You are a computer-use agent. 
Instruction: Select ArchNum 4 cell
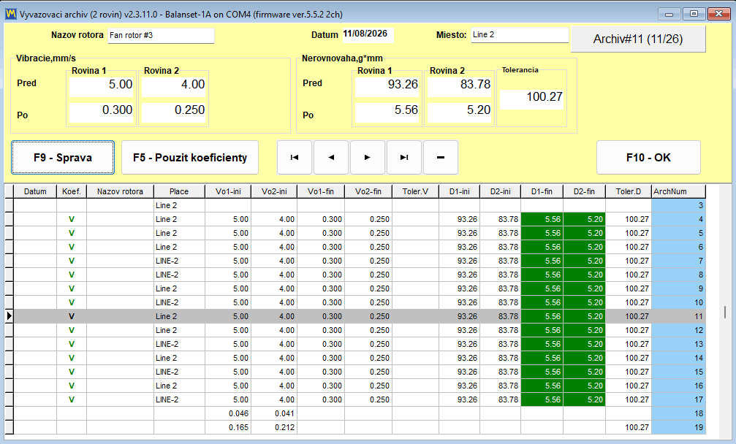[x=679, y=219]
